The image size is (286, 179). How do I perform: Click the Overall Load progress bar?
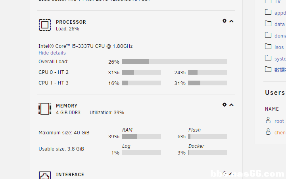[174, 62]
